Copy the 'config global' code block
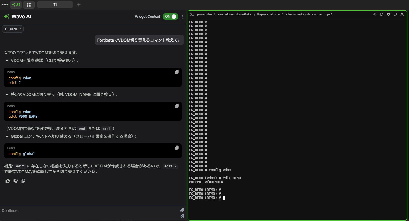 [177, 148]
